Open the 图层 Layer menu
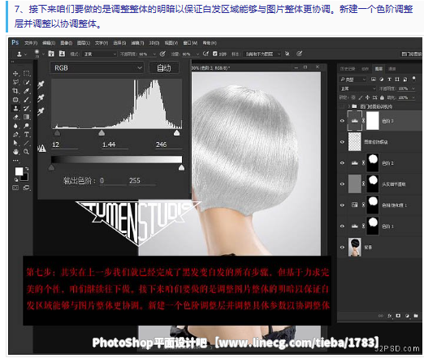 click(x=84, y=43)
